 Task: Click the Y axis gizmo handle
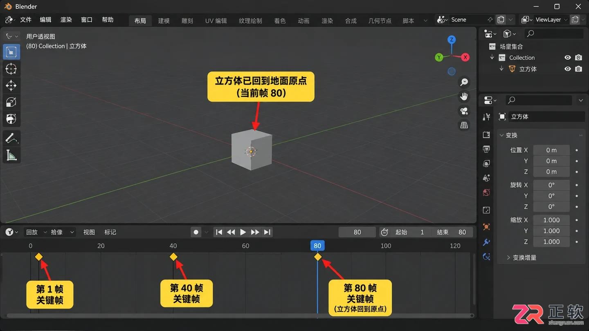coord(439,57)
